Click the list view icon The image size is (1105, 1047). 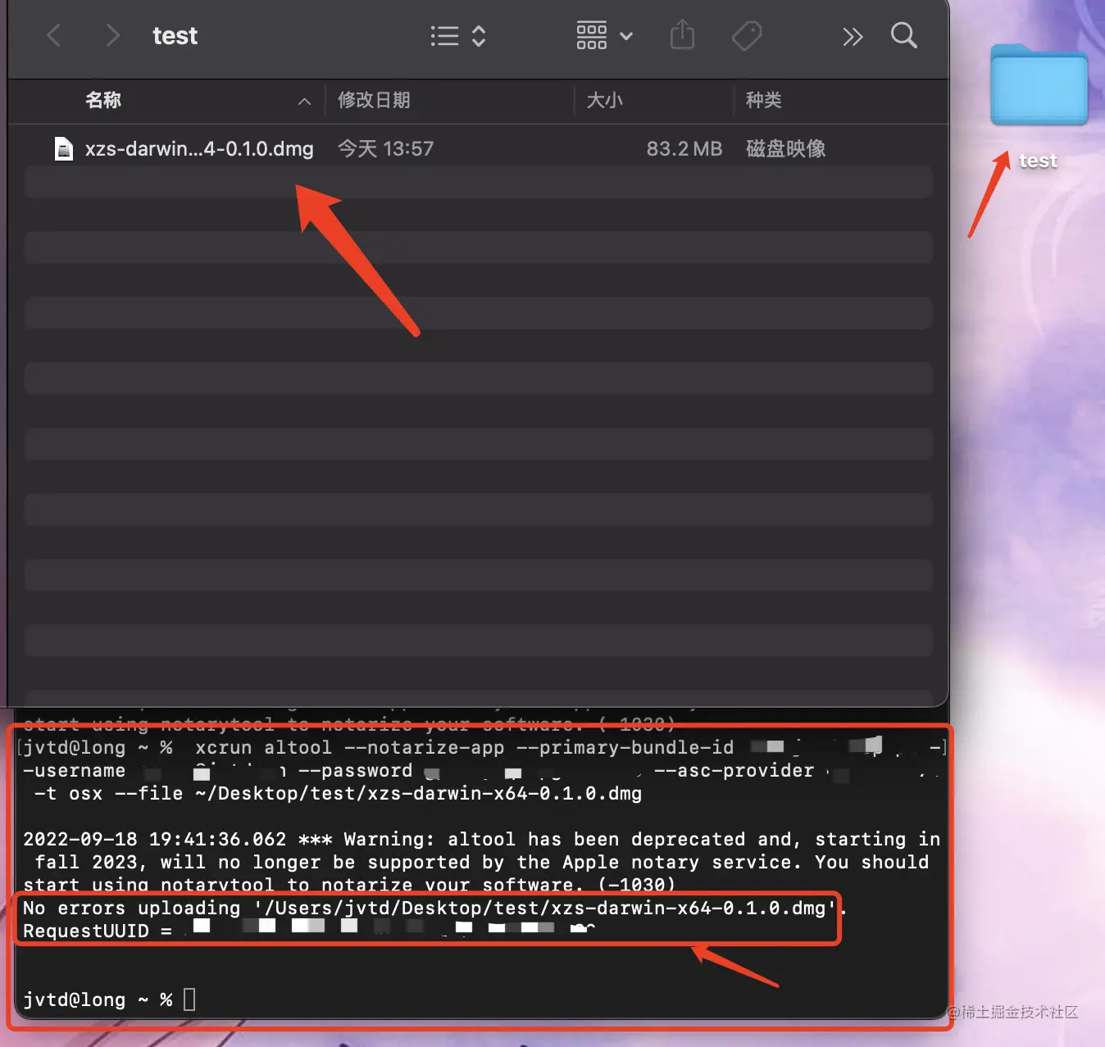(443, 35)
